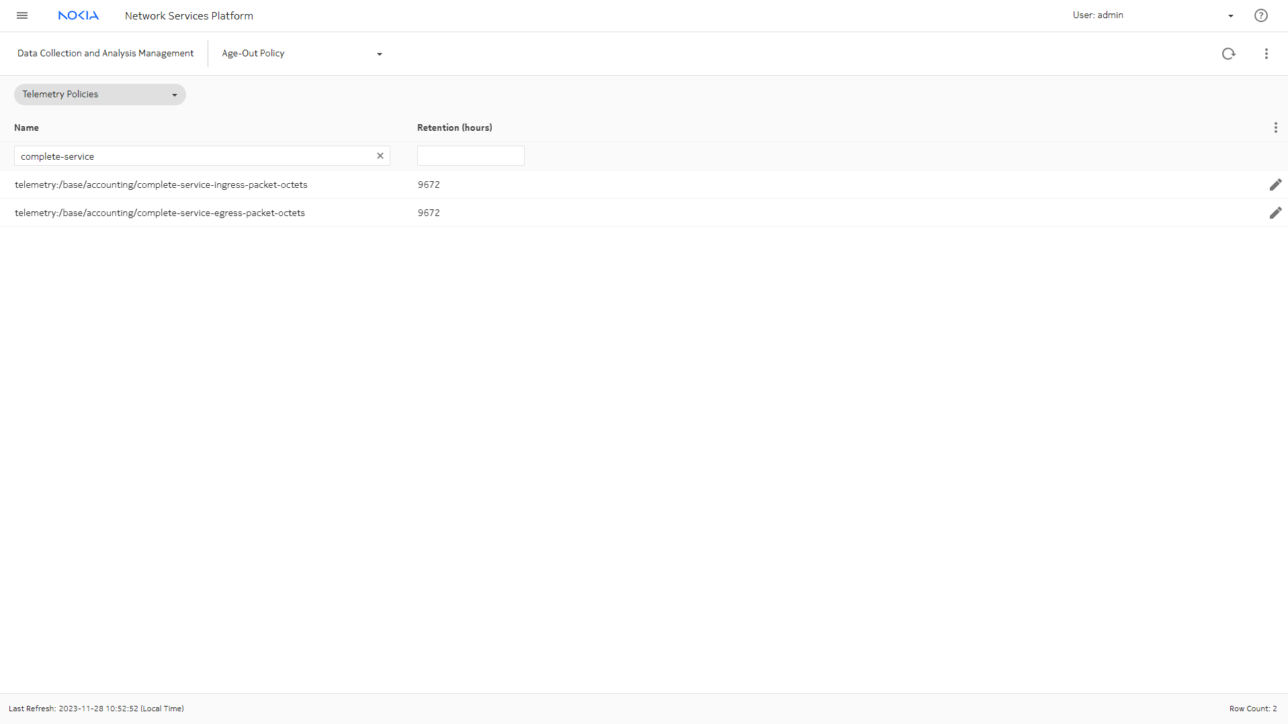Click the Name filter text field

point(195,156)
